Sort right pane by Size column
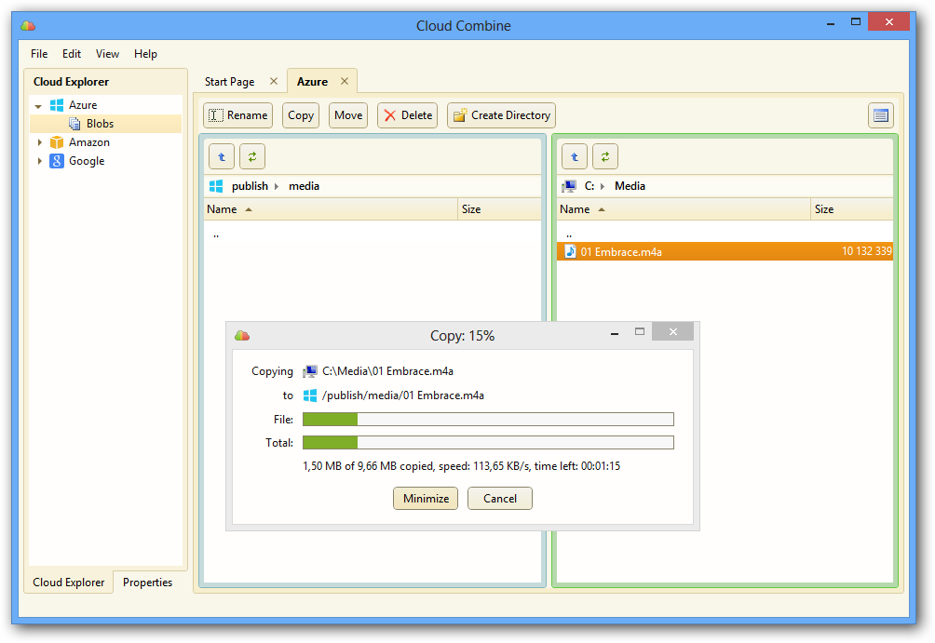 [852, 209]
